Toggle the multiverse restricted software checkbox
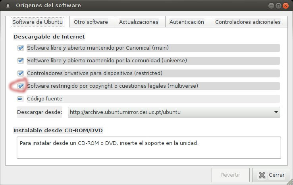The width and height of the screenshot is (293, 185). [21, 86]
